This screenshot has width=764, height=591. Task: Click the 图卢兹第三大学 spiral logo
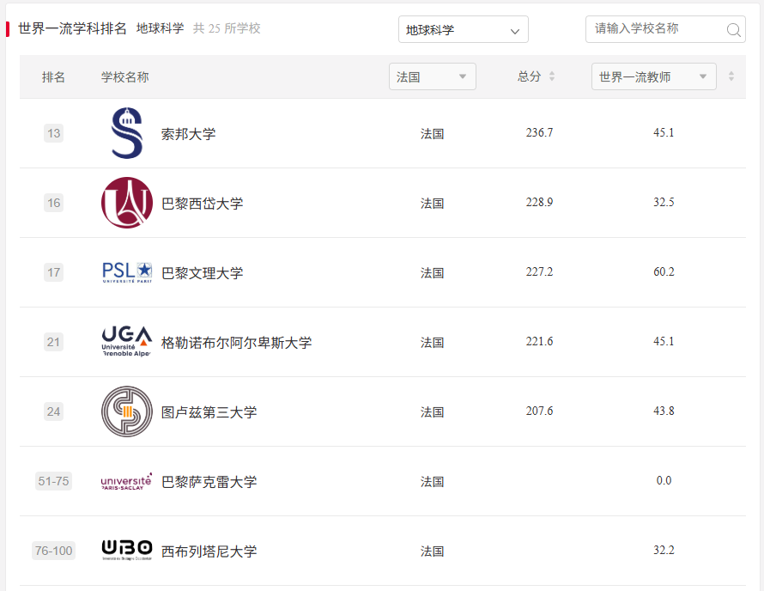126,411
